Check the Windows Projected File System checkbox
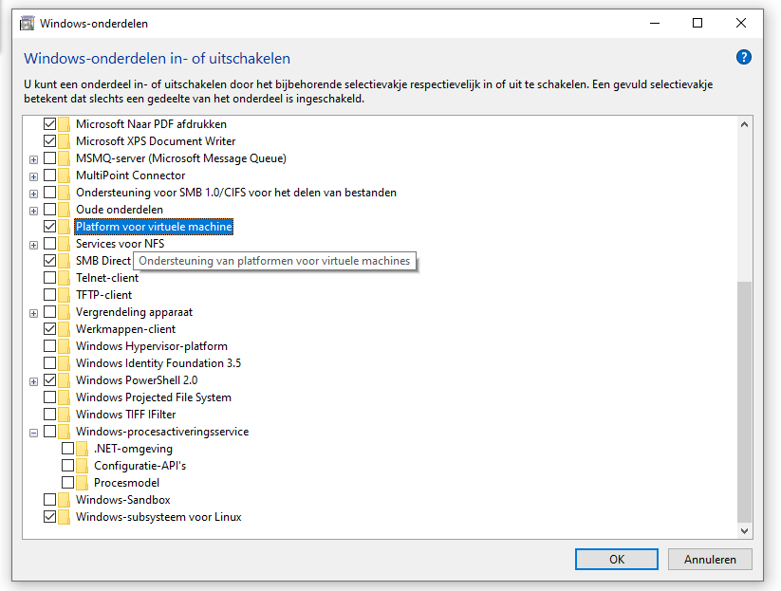The height and width of the screenshot is (591, 781). 49,397
